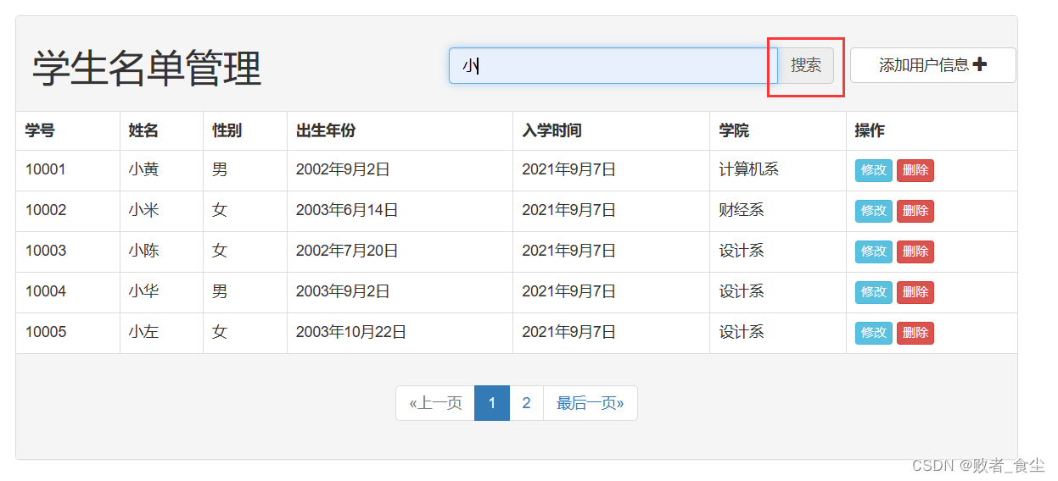Screen dimensions: 1058x481
Task: Open the 添加用户信息 add user button
Action: [x=932, y=65]
